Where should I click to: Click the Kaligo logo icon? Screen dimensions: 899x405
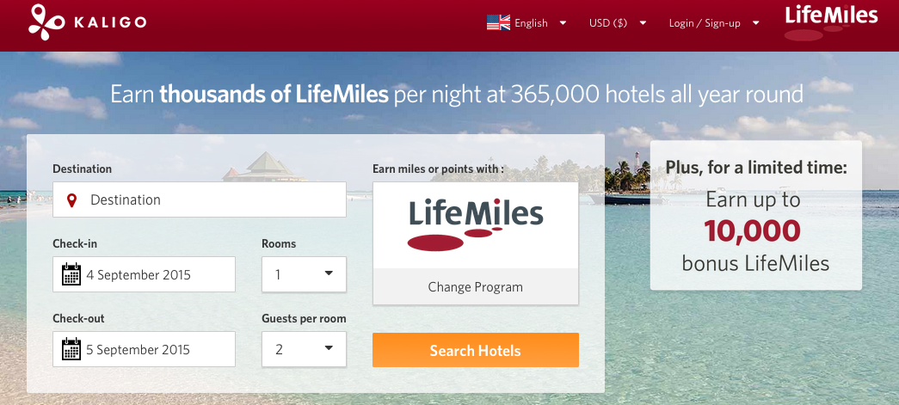(x=47, y=22)
